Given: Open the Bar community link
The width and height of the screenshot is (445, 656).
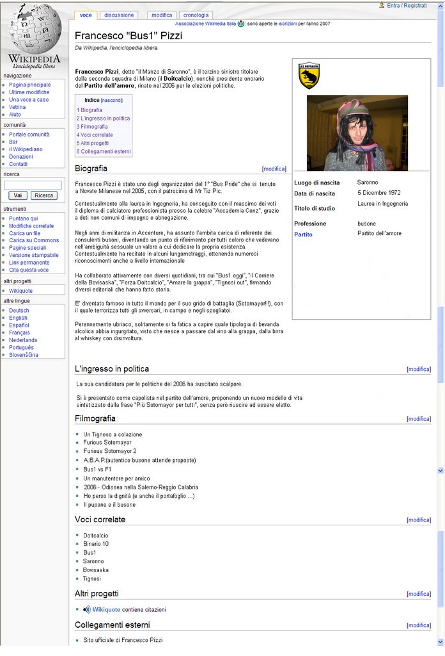Looking at the screenshot, I should [13, 142].
